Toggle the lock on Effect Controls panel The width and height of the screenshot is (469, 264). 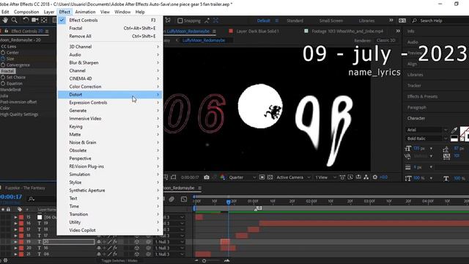click(x=6, y=31)
